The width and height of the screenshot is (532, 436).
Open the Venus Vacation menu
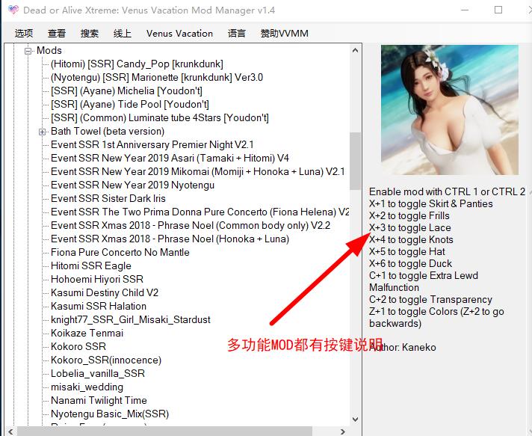click(x=179, y=33)
